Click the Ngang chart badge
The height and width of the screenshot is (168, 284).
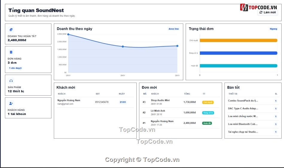[273, 29]
